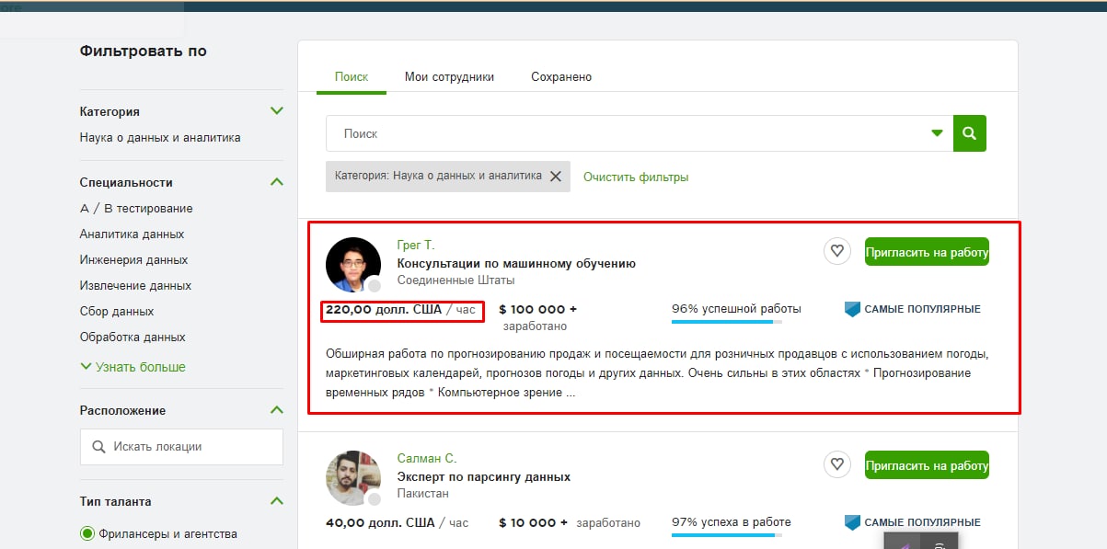Open the Сохранено tab
Viewport: 1107px width, 549px height.
[x=561, y=77]
